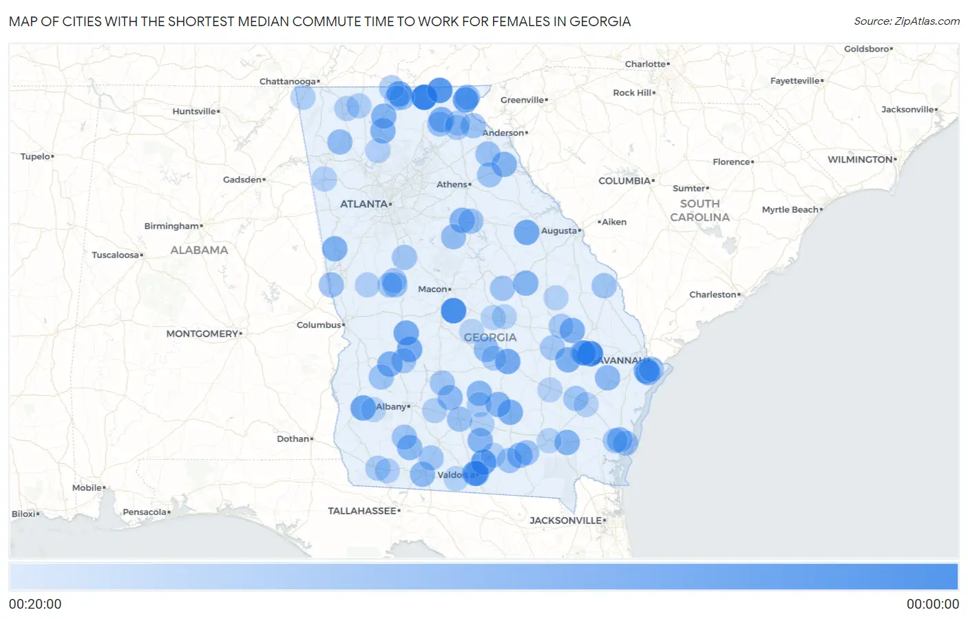The image size is (968, 619).
Task: Click the GEORGIA state label
Action: click(490, 337)
